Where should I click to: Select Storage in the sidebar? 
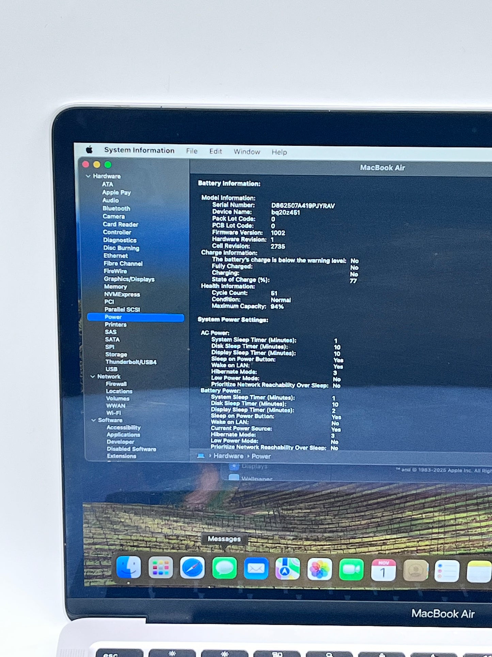click(x=116, y=354)
